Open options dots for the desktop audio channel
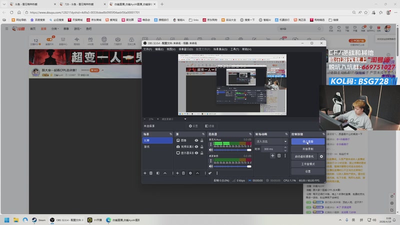Image resolution: width=400 pixels, height=225 pixels. click(210, 160)
